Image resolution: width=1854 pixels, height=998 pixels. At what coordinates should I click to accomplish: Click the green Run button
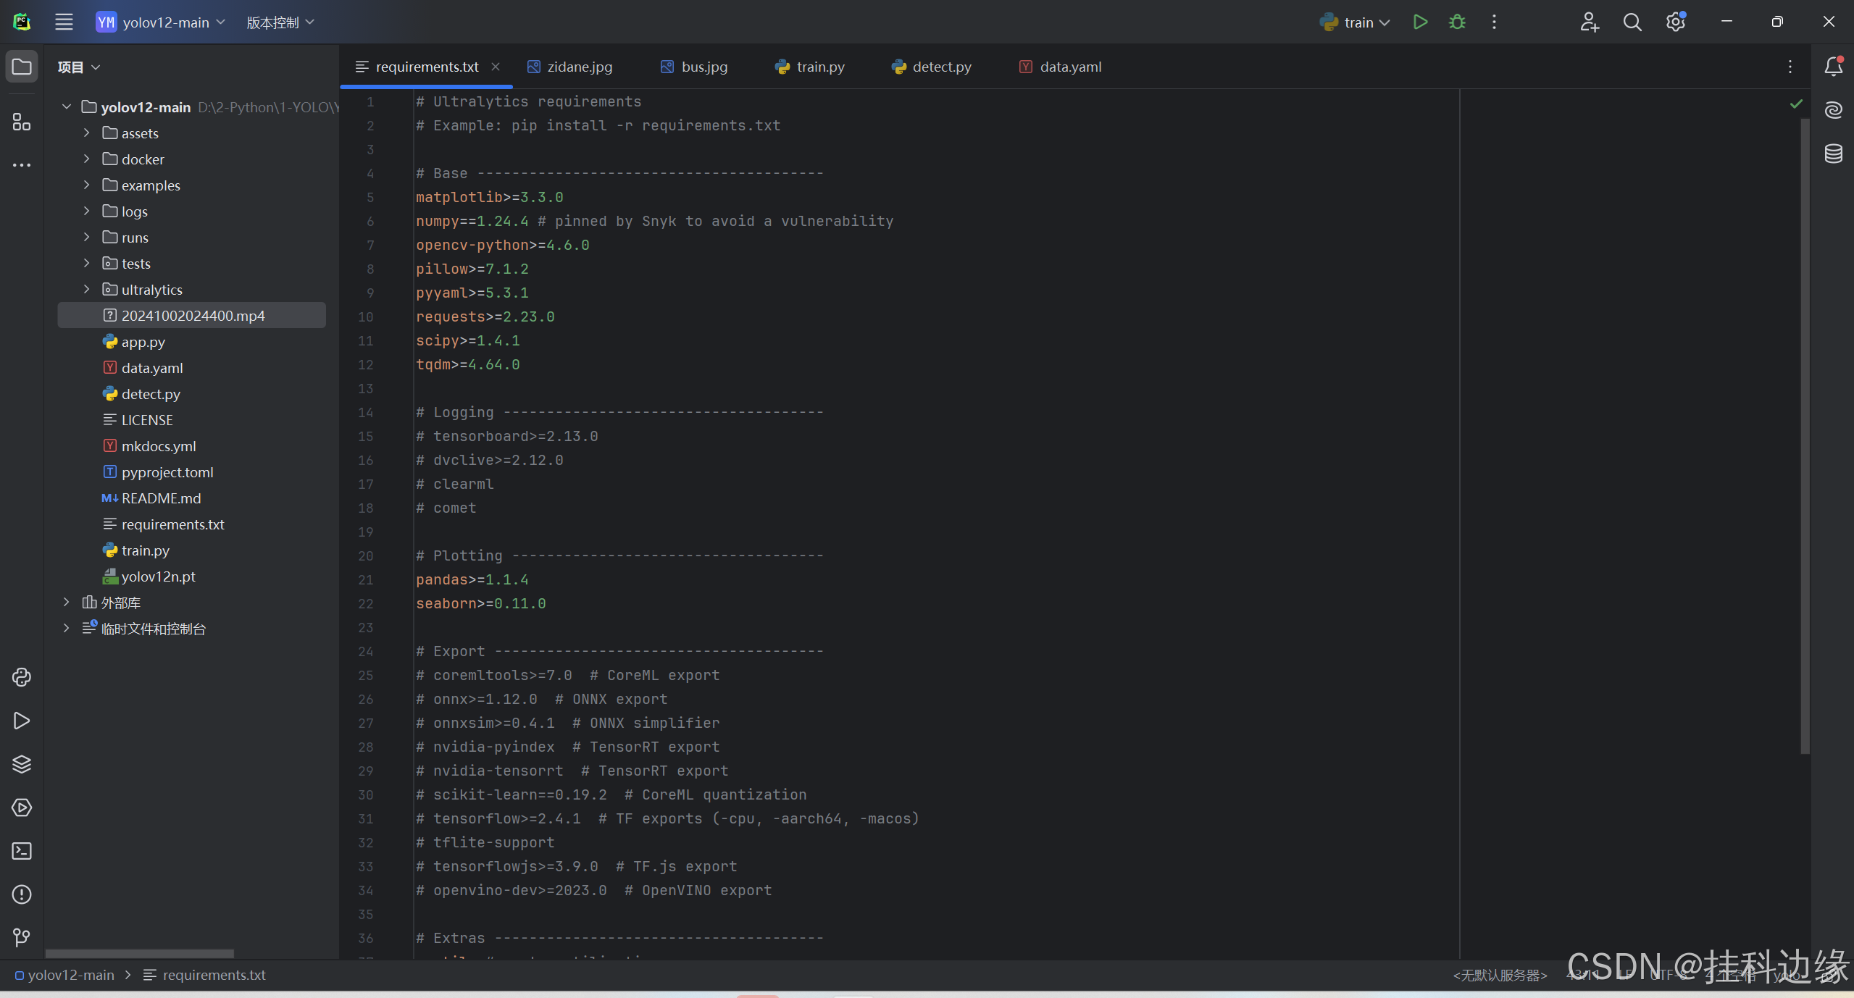[x=1420, y=22]
